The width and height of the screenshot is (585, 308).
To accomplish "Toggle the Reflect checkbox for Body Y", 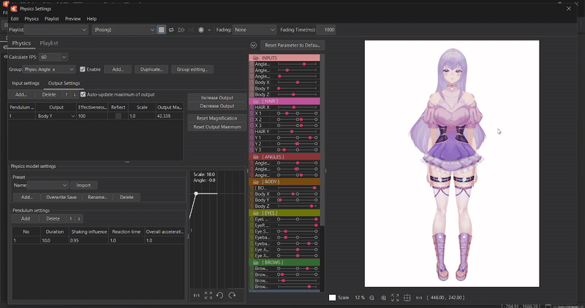I will click(x=118, y=116).
